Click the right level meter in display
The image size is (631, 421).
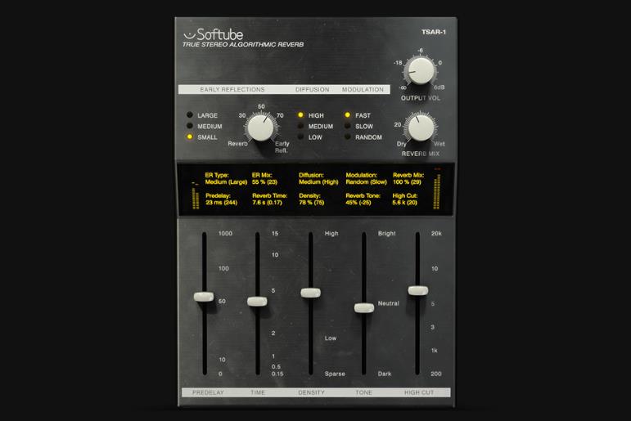437,189
